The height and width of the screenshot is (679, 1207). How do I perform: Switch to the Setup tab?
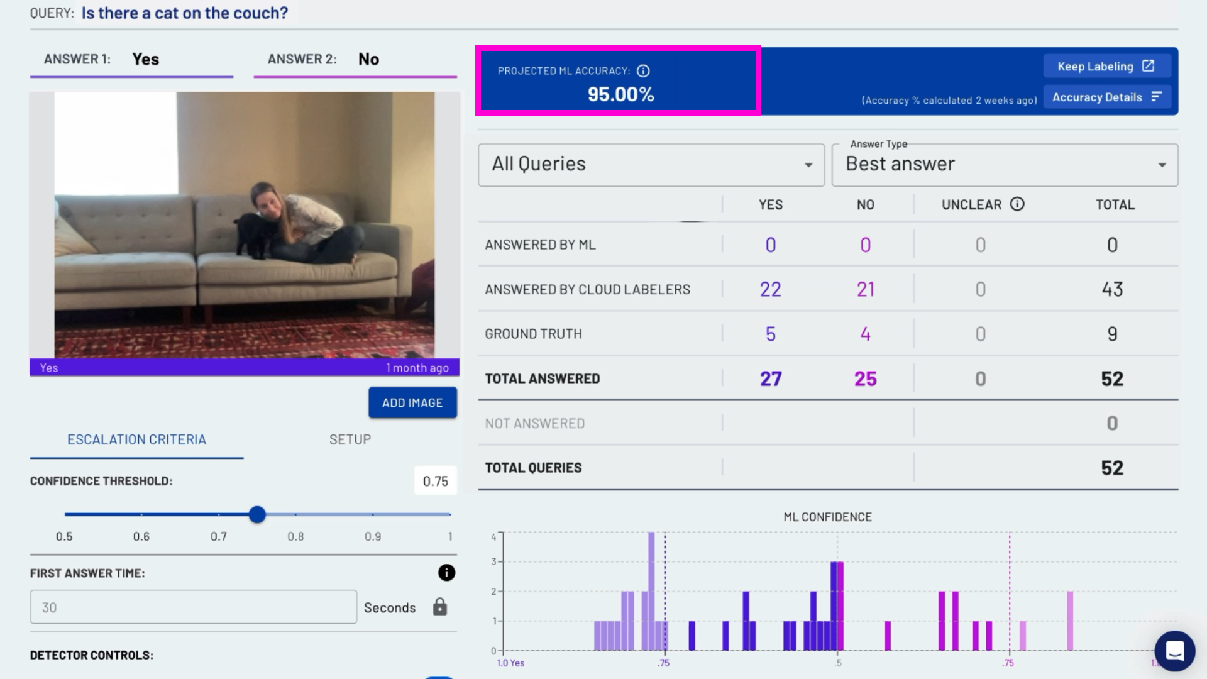(350, 439)
